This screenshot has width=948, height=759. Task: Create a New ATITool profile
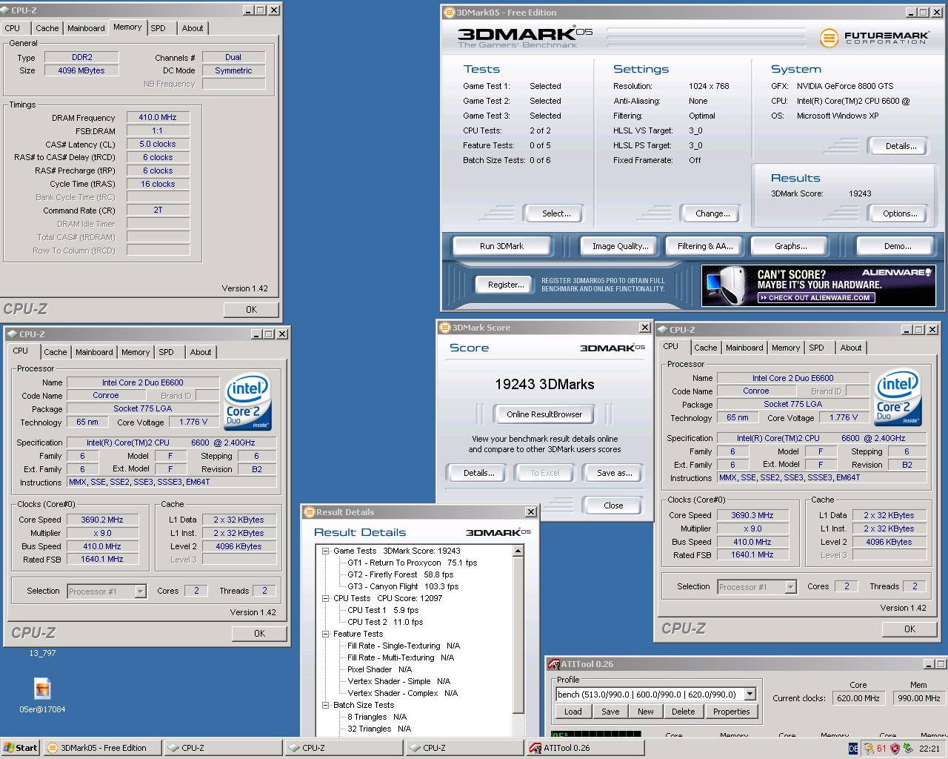click(646, 712)
